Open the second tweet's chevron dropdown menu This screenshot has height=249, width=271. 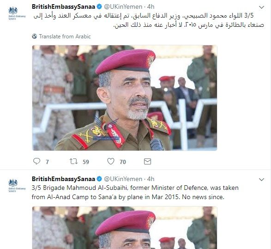point(261,180)
